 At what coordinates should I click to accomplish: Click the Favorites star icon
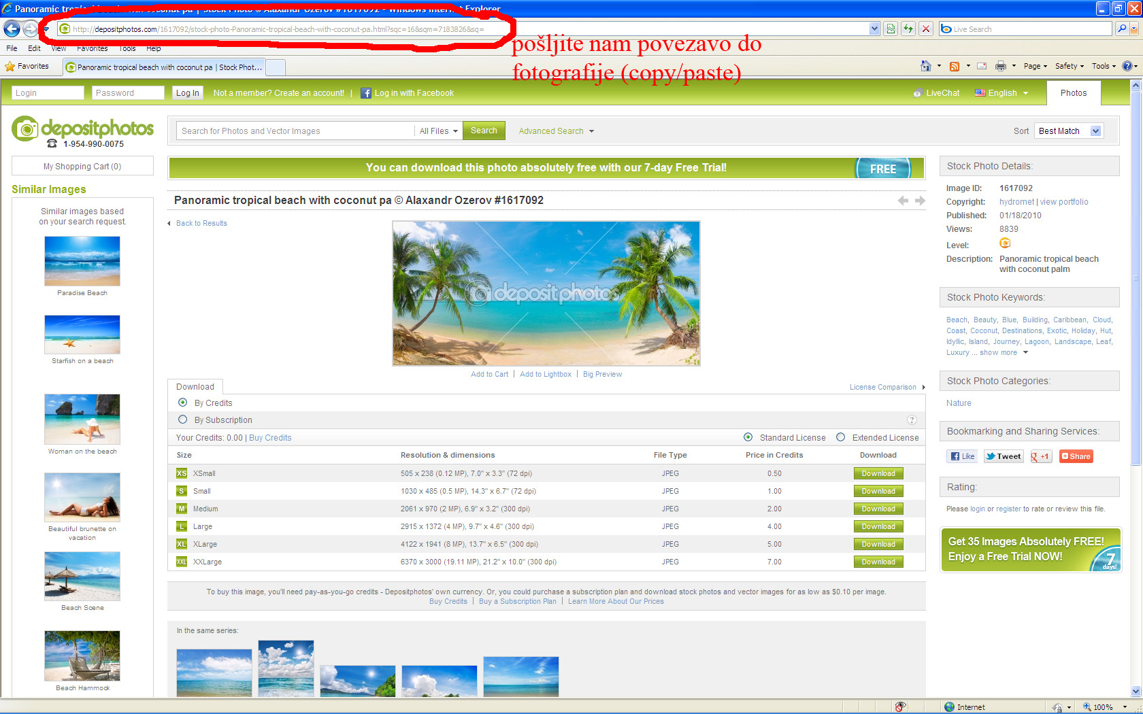(10, 67)
